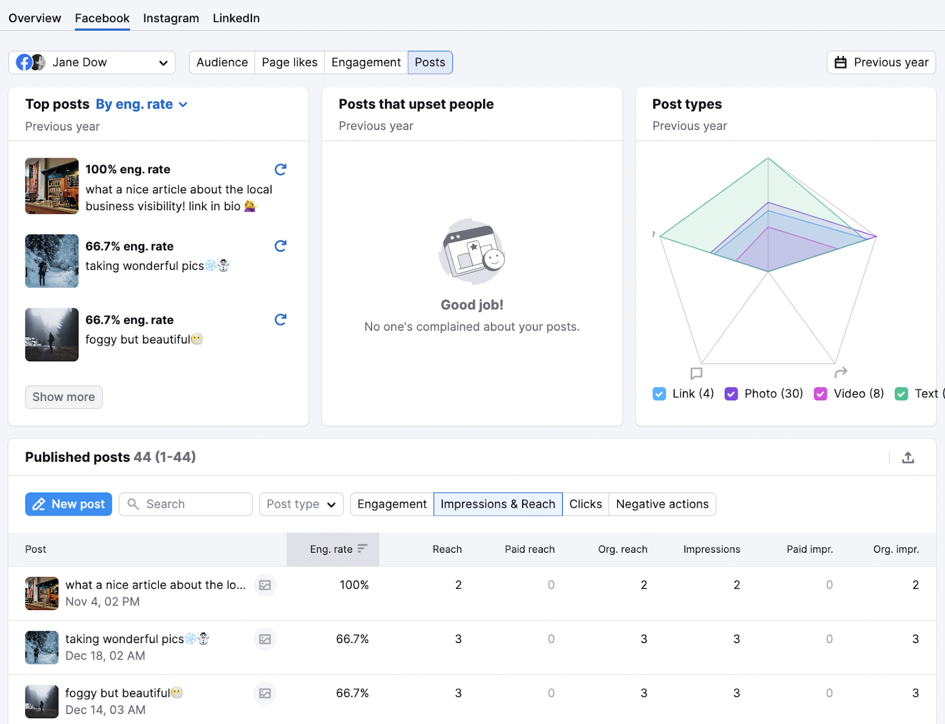Click image type icon on Nov 4 post row

coord(265,585)
